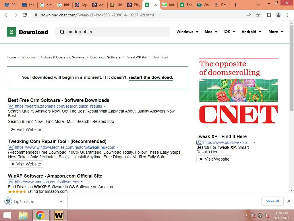Close the downloads bar
The width and height of the screenshot is (294, 221).
[x=289, y=201]
